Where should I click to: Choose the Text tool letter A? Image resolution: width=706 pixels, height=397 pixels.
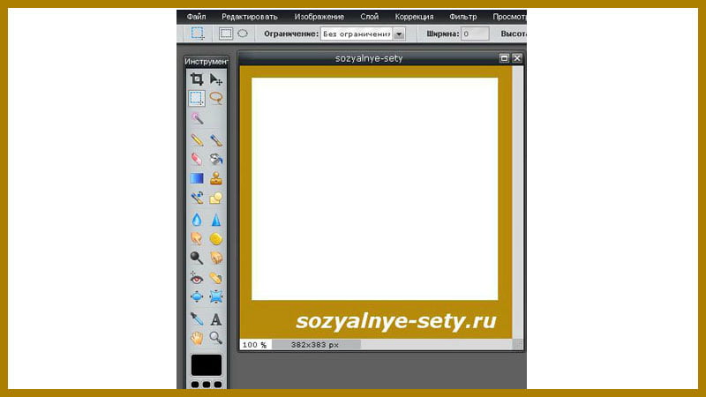coord(216,319)
